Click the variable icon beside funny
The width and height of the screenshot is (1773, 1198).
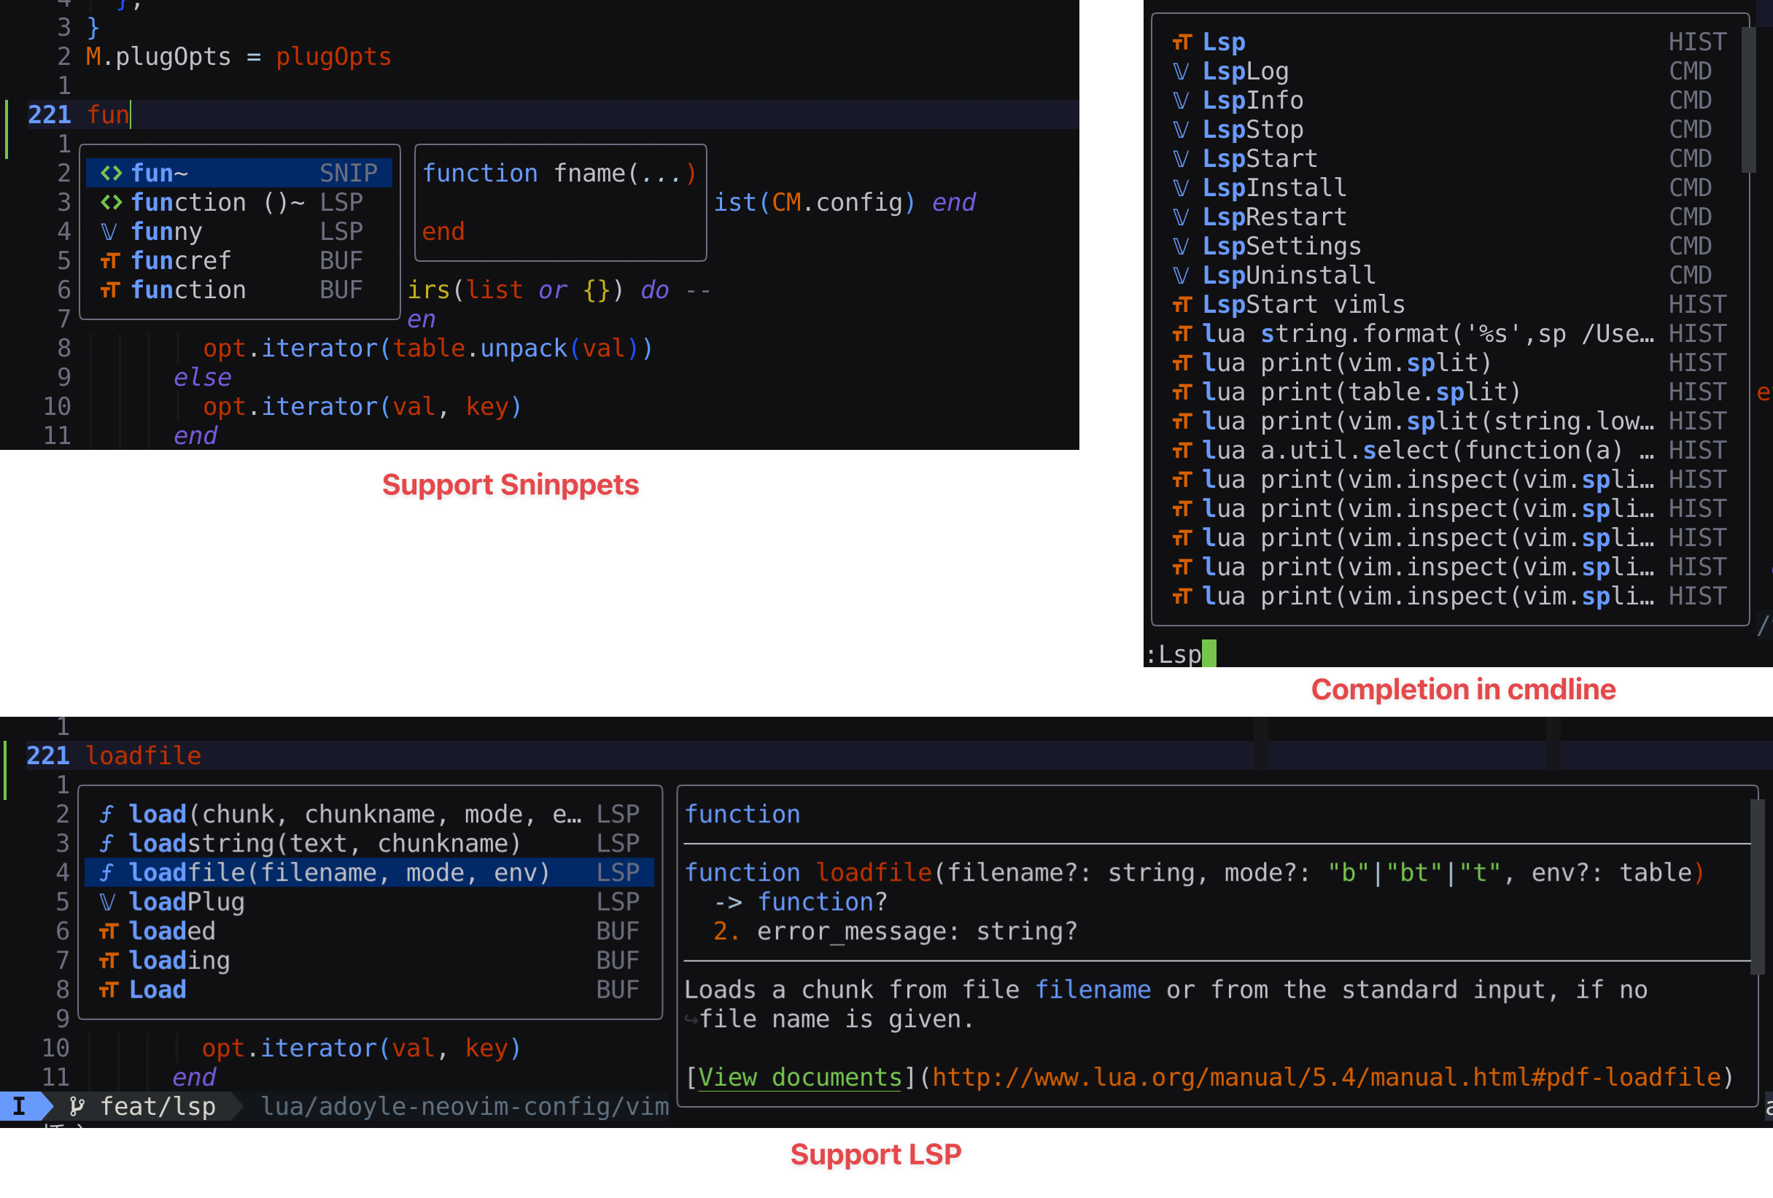point(109,232)
